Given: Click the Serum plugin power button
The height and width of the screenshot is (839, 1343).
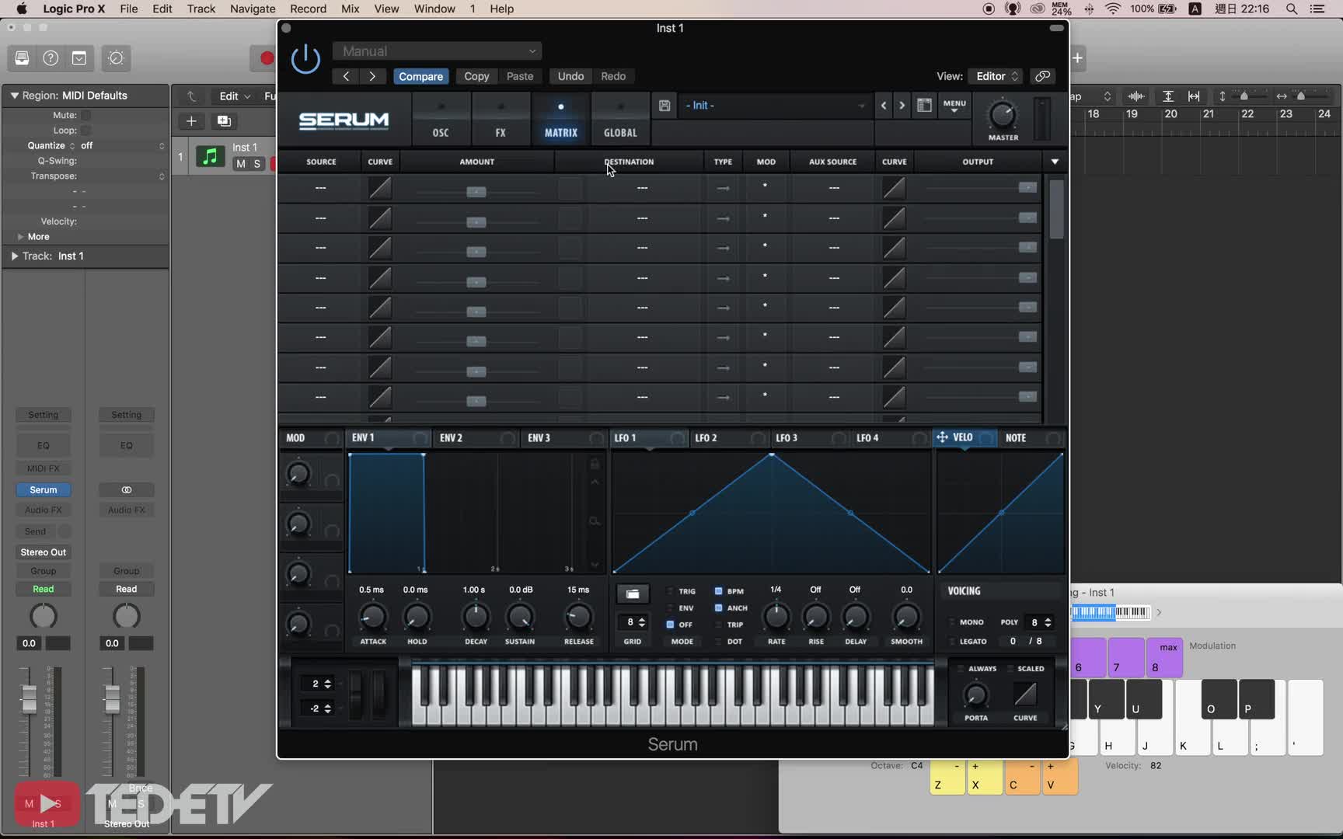Looking at the screenshot, I should (x=305, y=59).
